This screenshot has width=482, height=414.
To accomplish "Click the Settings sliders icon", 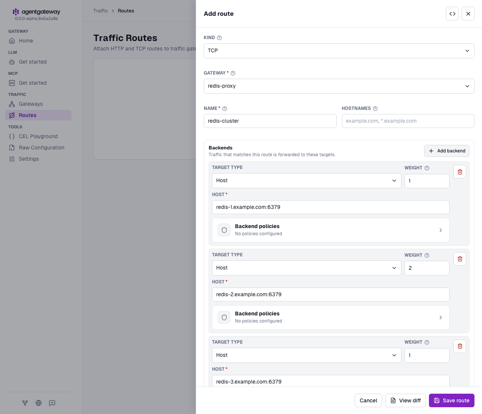I will point(12,159).
